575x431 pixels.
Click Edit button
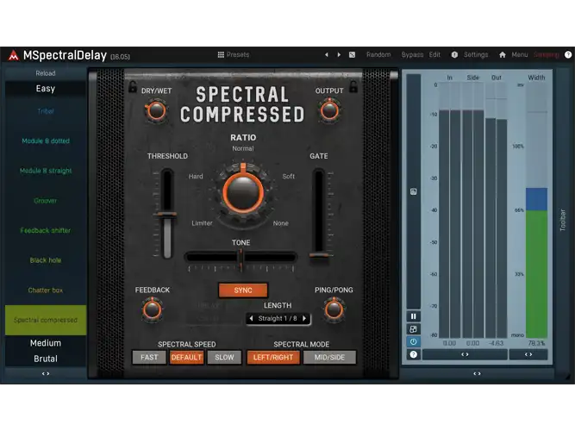(434, 54)
